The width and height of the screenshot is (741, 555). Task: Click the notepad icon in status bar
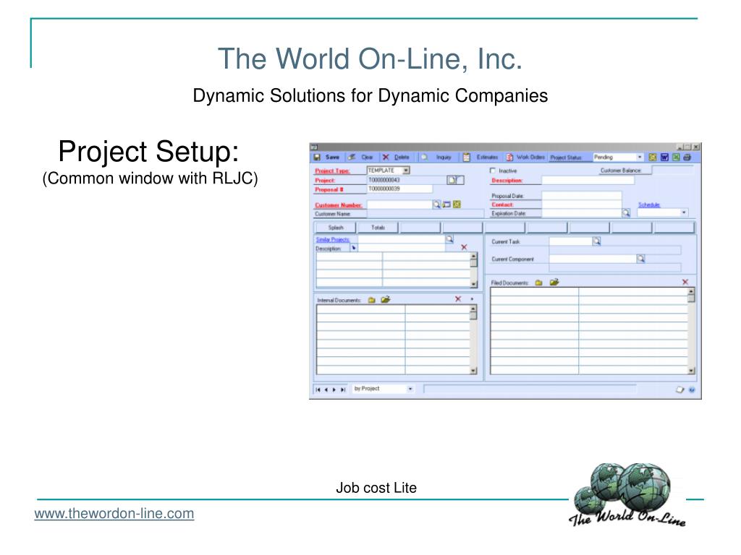[x=680, y=390]
